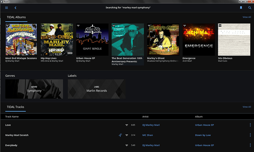Open artist MC Shan link
Viewport: 254px width, 152px height.
[x=148, y=135]
